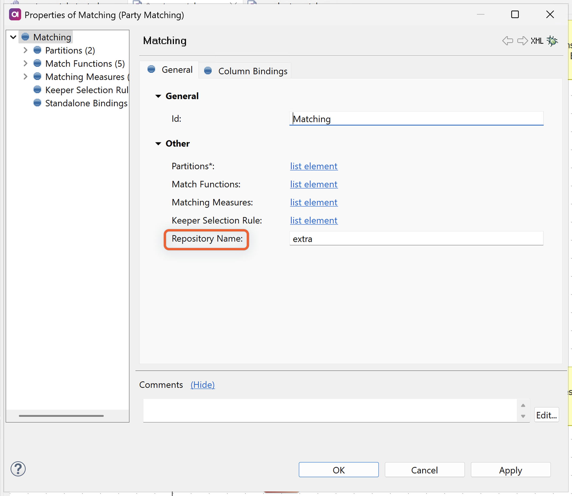The height and width of the screenshot is (496, 572).
Task: Click the back navigation arrow icon
Action: (x=507, y=41)
